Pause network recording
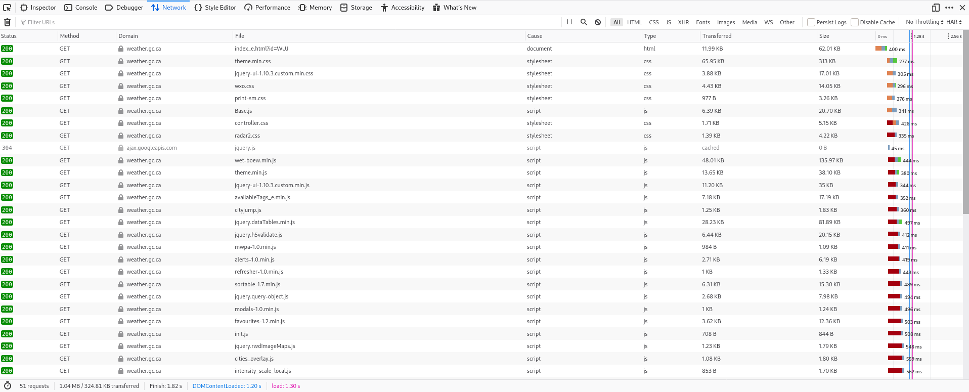Image resolution: width=969 pixels, height=392 pixels. [569, 22]
